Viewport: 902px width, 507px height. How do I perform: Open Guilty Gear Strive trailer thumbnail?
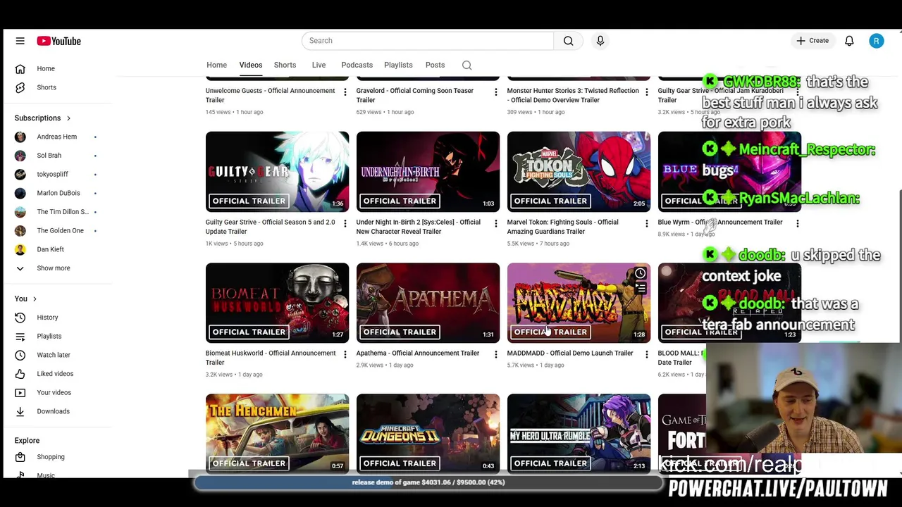pyautogui.click(x=277, y=171)
